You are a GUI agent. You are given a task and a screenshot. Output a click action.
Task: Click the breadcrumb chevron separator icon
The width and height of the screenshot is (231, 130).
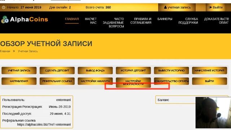tap(14, 51)
